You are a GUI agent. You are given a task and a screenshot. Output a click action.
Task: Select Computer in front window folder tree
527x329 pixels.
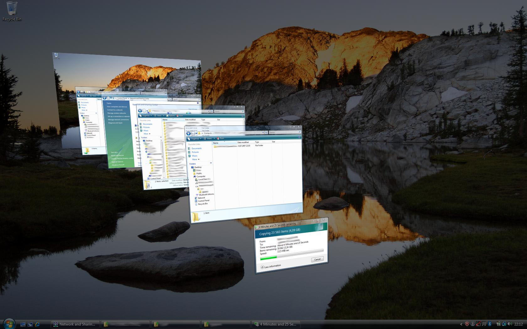coord(199,176)
